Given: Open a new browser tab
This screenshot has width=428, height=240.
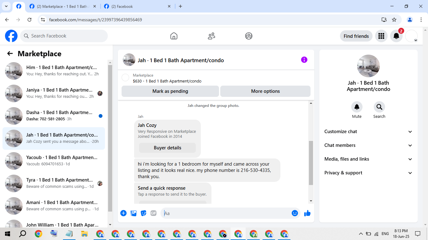Looking at the screenshot, I should [x=180, y=6].
